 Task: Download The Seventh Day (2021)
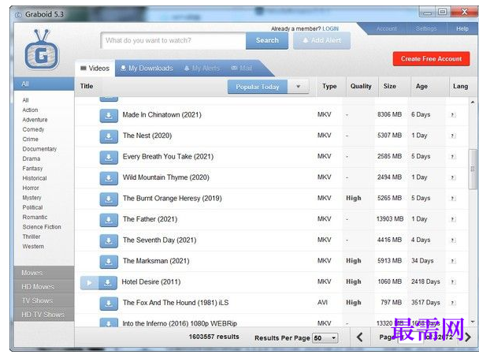click(x=109, y=241)
